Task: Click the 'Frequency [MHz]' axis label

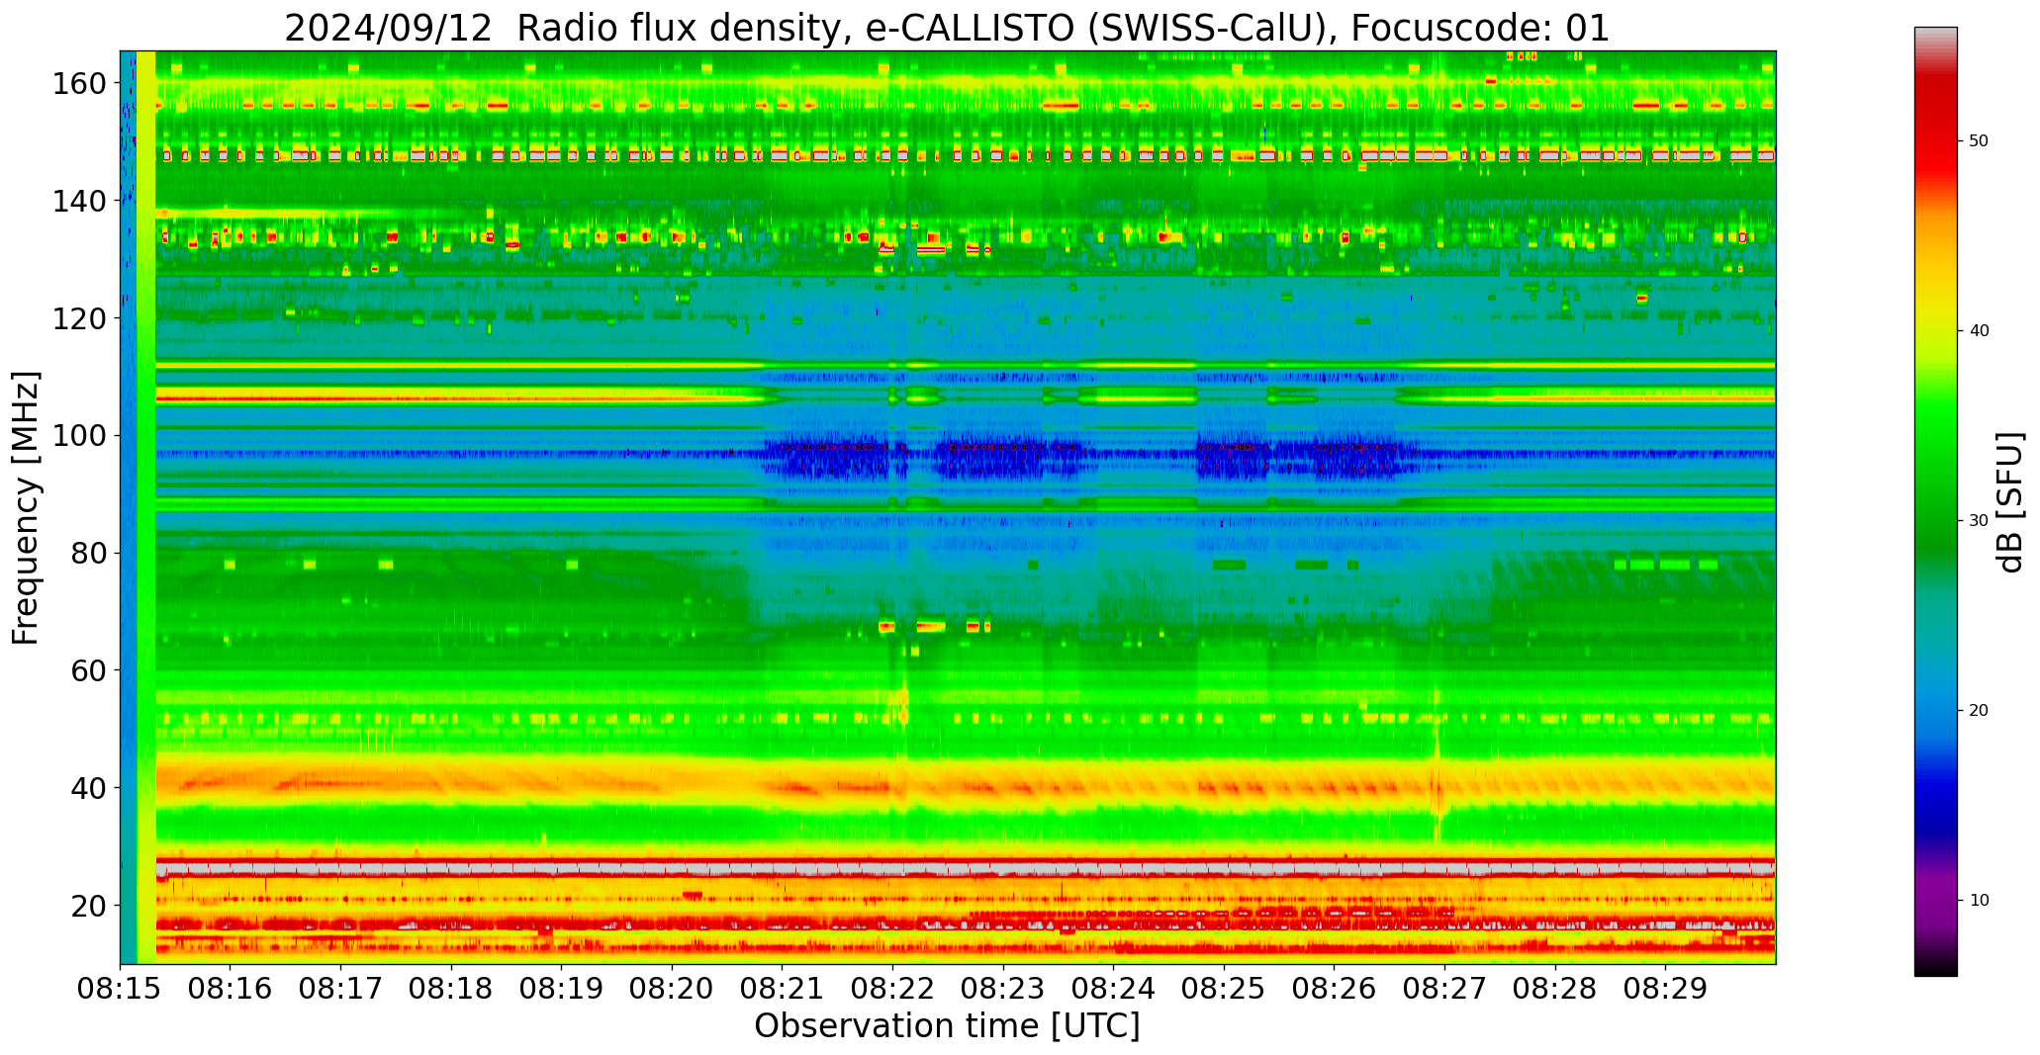Action: tap(26, 507)
